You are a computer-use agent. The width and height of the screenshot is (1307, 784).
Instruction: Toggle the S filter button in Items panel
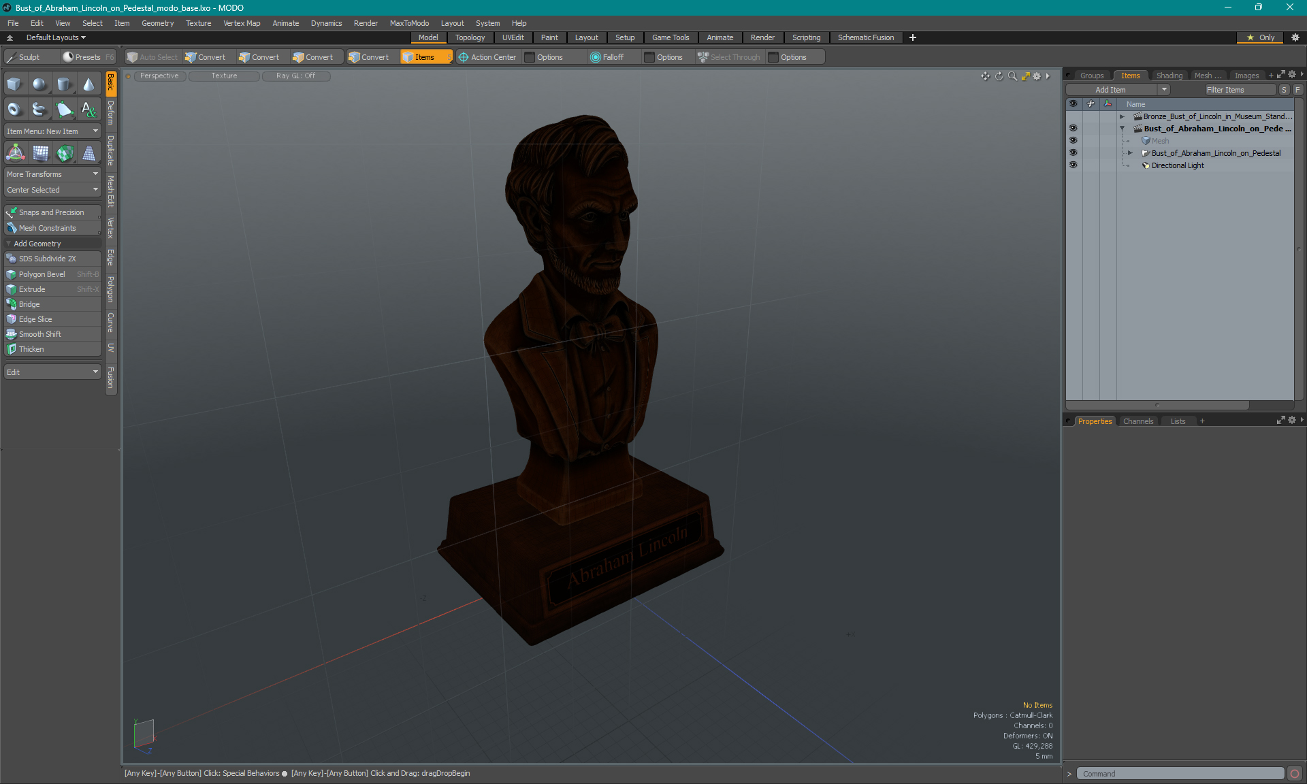1284,90
